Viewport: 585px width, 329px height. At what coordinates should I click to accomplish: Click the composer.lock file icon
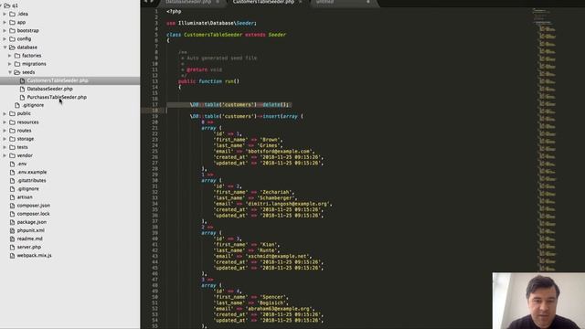click(12, 214)
